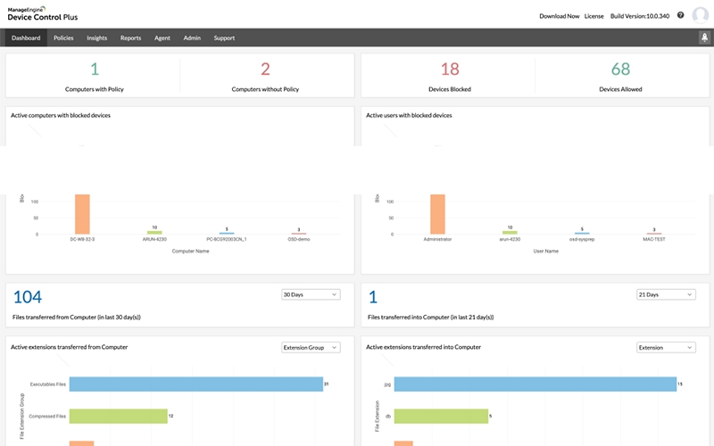714x446 pixels.
Task: Open the help question mark icon
Action: tap(680, 15)
